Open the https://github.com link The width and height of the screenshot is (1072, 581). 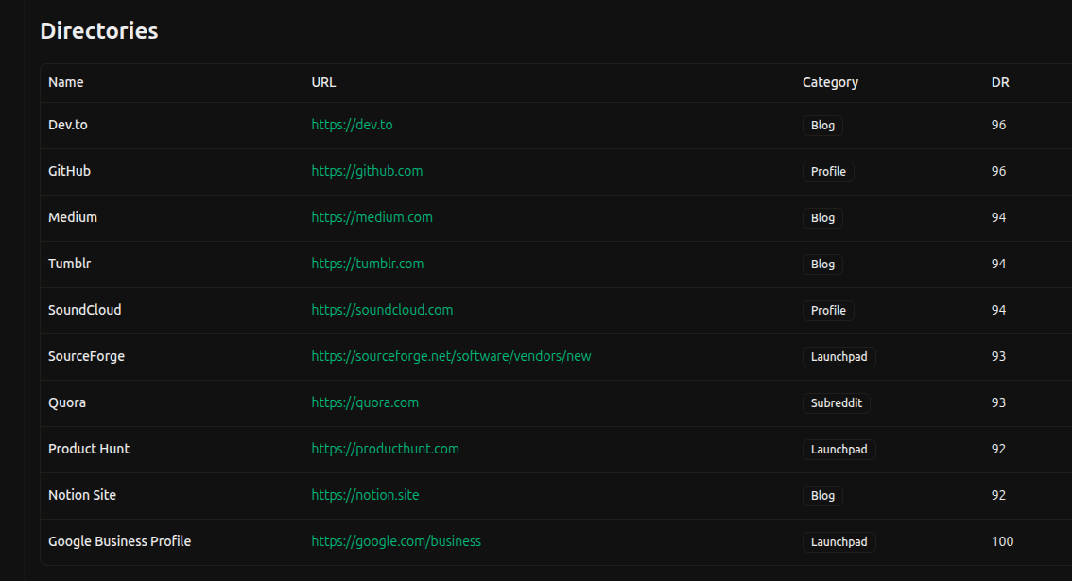367,171
